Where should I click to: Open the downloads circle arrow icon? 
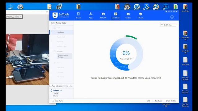pyautogui.click(x=172, y=17)
